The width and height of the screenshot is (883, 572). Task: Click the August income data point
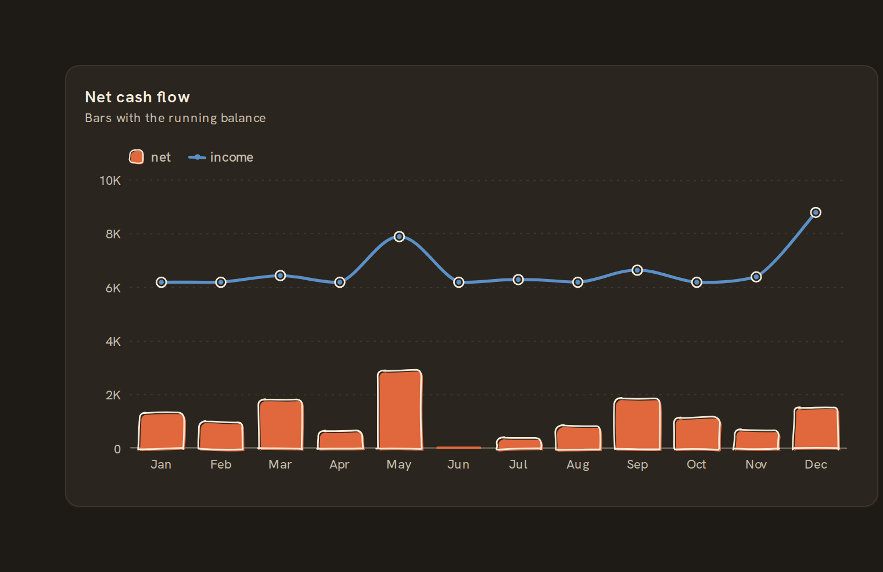tap(578, 282)
